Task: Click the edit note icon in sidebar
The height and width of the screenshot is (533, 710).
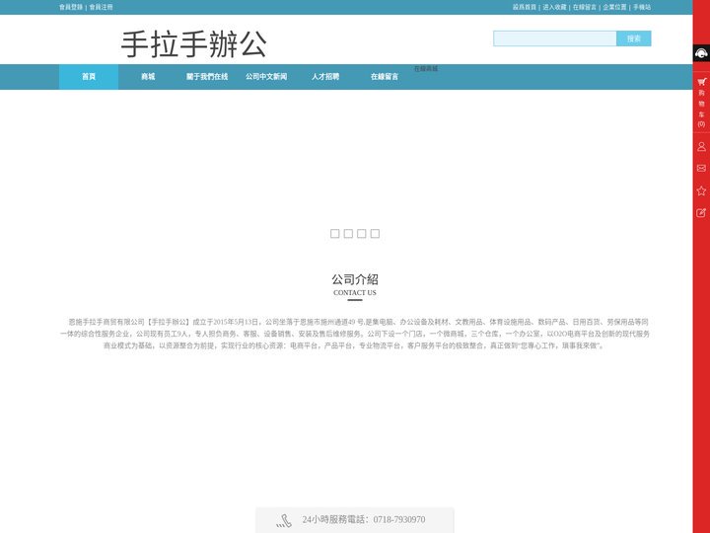Action: 701,212
